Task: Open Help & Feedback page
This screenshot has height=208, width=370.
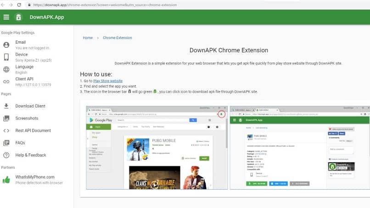Action: point(31,155)
